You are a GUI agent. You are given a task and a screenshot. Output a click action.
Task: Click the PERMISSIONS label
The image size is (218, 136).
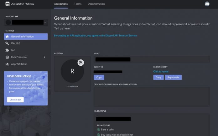point(104,125)
